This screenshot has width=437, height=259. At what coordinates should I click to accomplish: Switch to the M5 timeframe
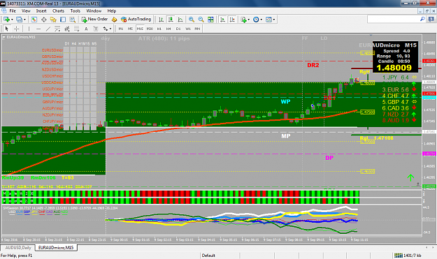pyautogui.click(x=130, y=29)
